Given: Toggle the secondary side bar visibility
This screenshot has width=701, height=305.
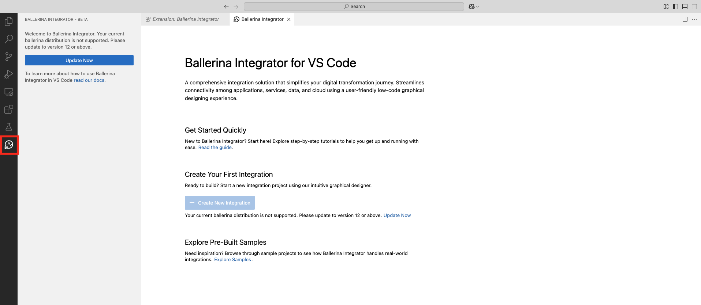Looking at the screenshot, I should pyautogui.click(x=694, y=7).
